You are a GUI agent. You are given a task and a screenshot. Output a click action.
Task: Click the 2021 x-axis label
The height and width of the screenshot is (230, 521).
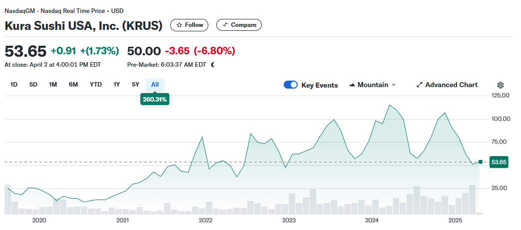click(122, 221)
